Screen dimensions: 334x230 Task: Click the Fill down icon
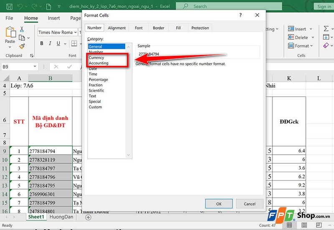click(x=326, y=37)
